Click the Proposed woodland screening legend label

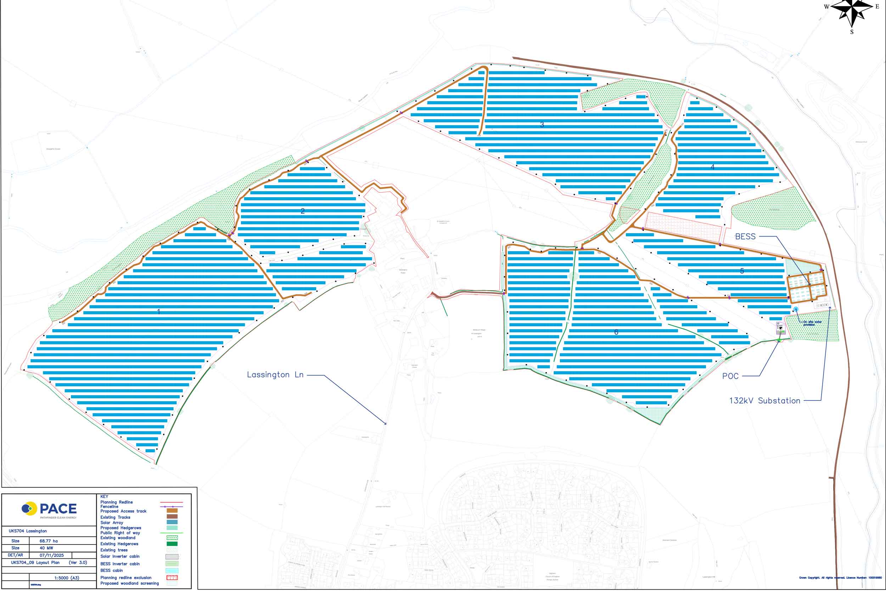coord(129,583)
